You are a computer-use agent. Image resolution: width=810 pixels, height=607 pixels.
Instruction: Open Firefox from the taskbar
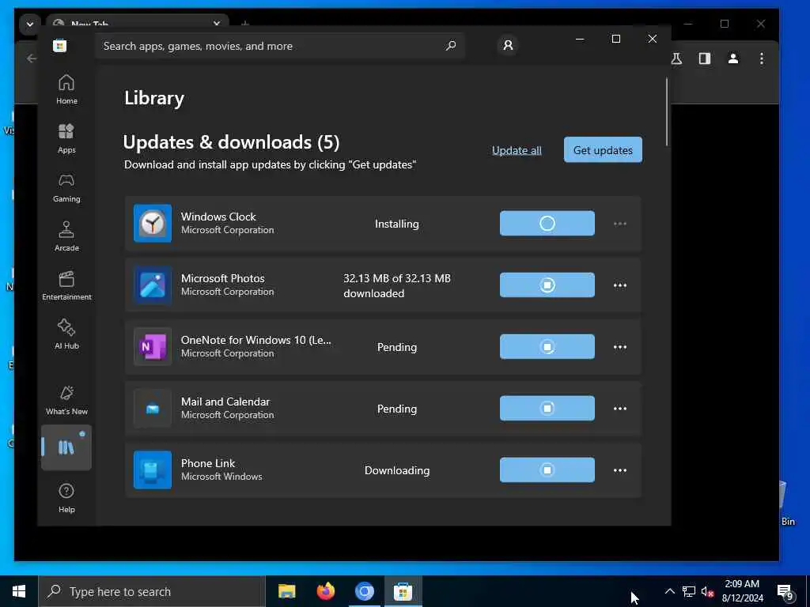325,591
